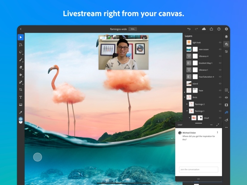Select the Eraser tool
The image size is (247, 185).
tap(21, 67)
